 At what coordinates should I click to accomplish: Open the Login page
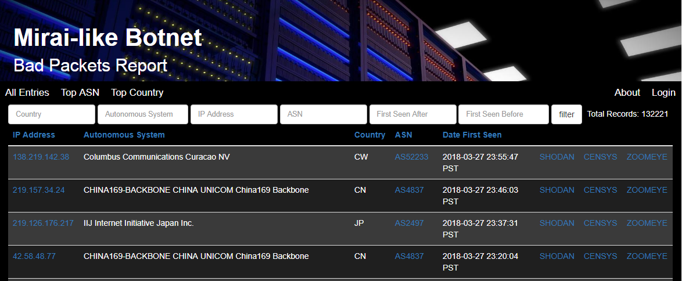point(663,93)
